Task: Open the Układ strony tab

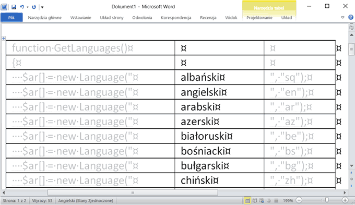Action: [x=112, y=18]
